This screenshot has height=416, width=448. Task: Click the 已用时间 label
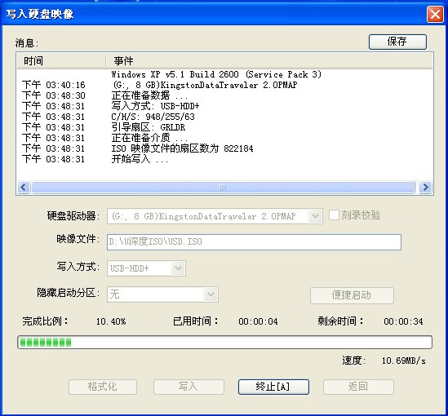point(195,321)
